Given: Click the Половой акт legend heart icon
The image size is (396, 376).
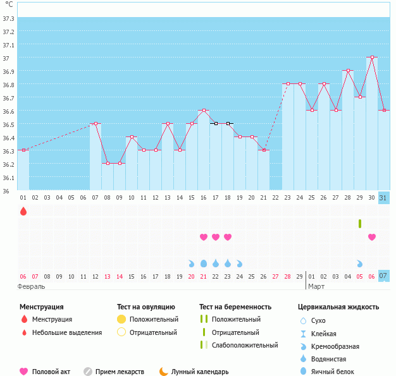Looking at the screenshot, I should point(24,372).
